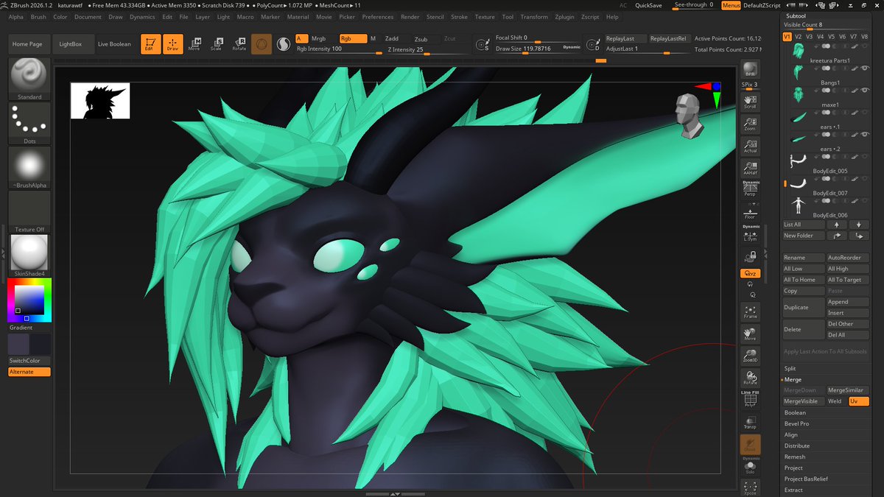884x497 pixels.
Task: Toggle Perspective (Persp) view
Action: tap(750, 188)
